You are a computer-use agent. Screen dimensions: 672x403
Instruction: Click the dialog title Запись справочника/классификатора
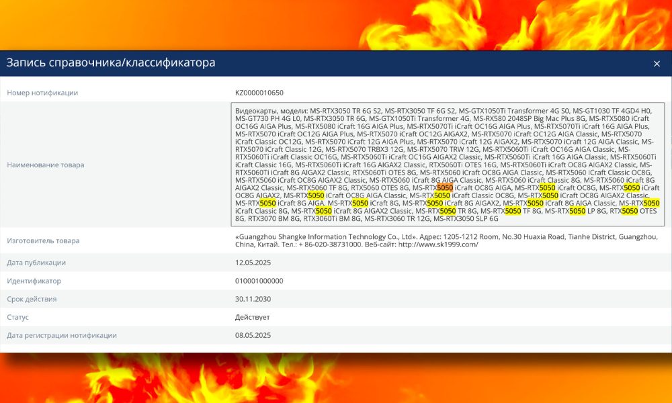(x=111, y=63)
